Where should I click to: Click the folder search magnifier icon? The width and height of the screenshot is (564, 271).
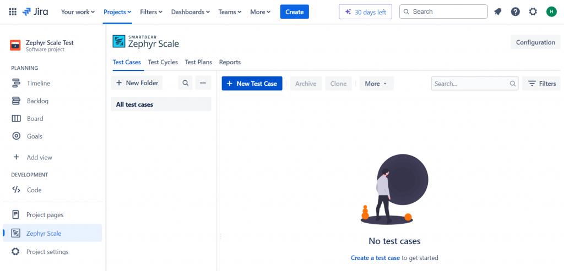coord(185,83)
